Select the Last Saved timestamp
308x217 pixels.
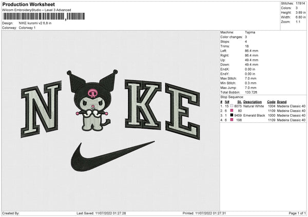point(110,213)
